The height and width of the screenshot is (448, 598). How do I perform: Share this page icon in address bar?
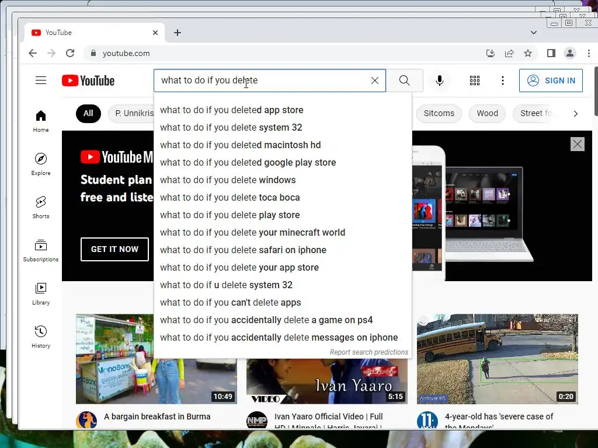(x=509, y=53)
